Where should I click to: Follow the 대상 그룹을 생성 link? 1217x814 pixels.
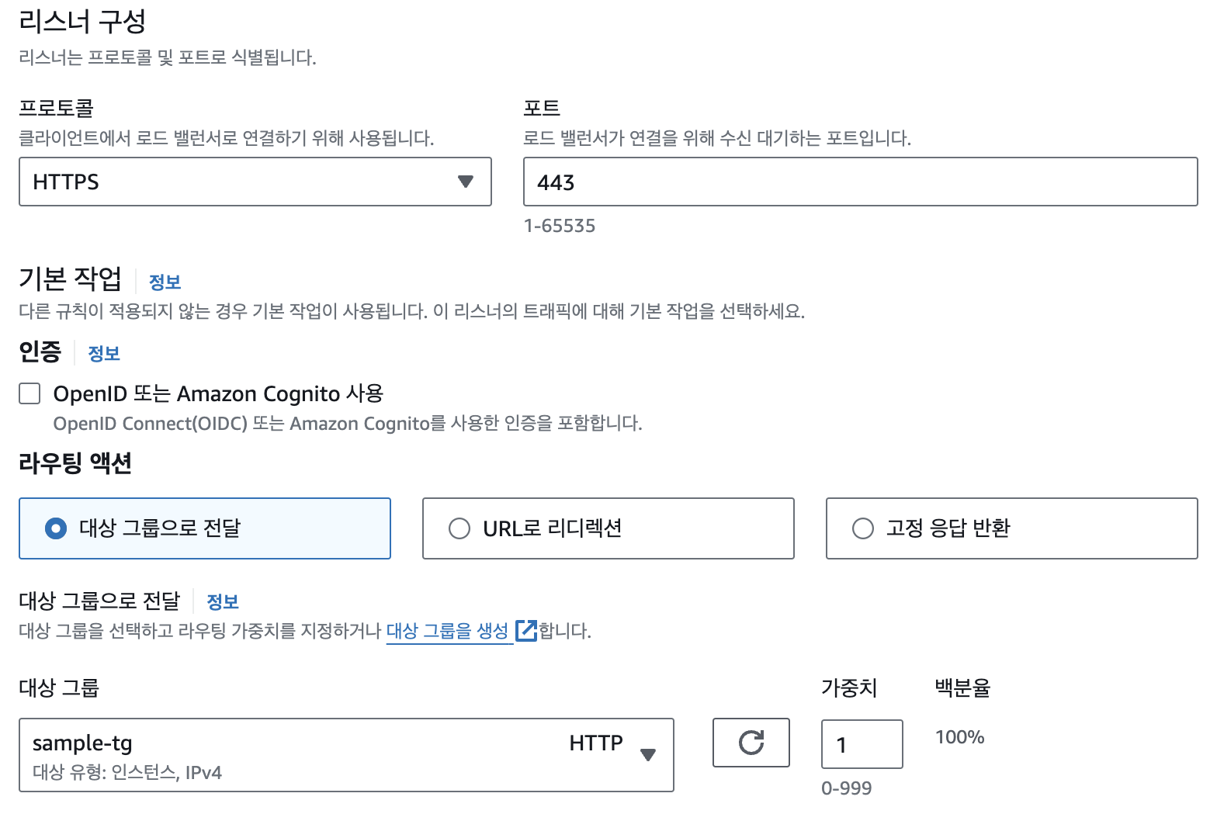(x=447, y=630)
